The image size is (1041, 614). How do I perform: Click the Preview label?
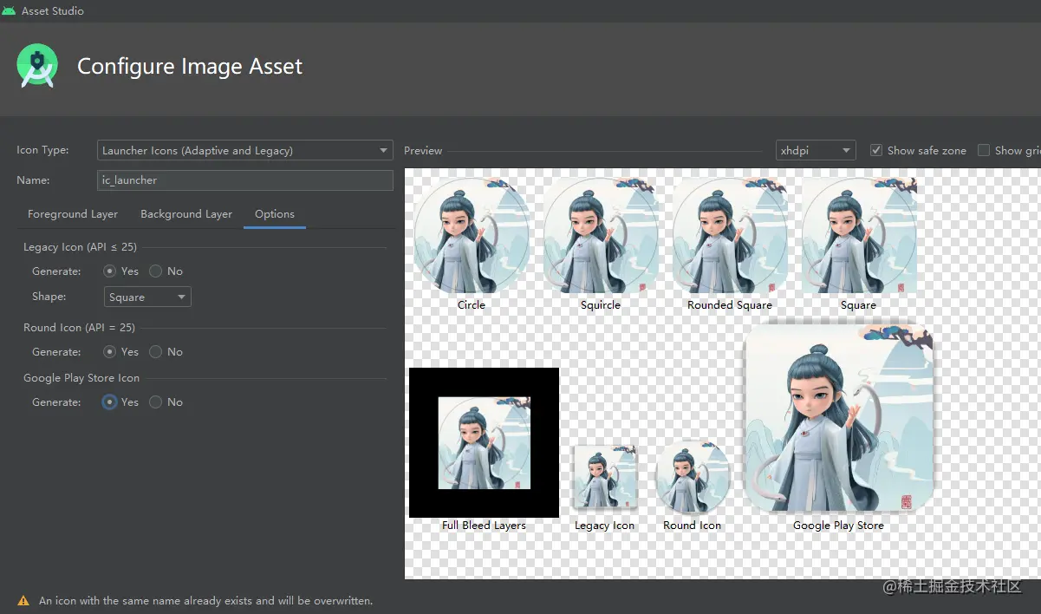(x=423, y=151)
